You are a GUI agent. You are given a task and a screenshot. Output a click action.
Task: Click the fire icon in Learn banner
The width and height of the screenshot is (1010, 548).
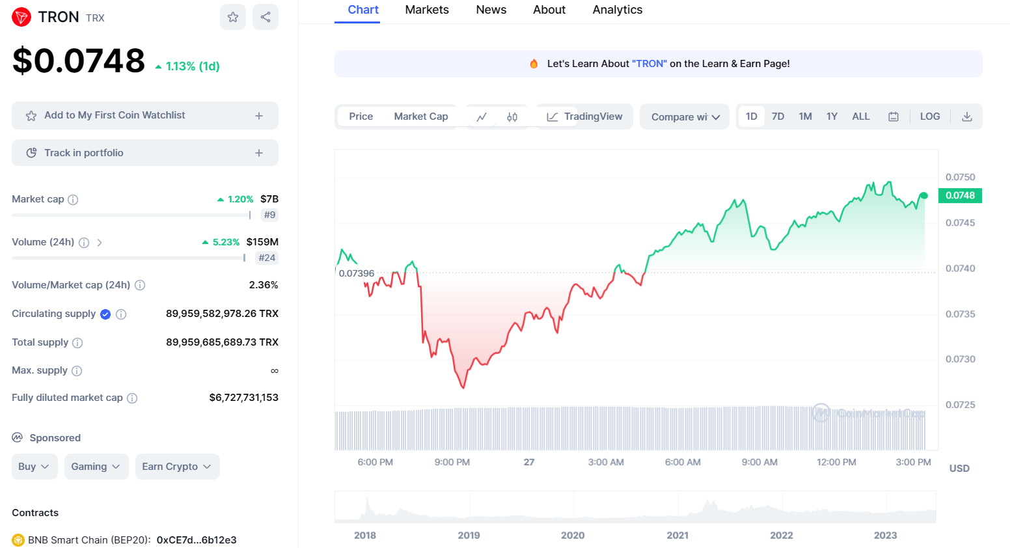point(534,64)
